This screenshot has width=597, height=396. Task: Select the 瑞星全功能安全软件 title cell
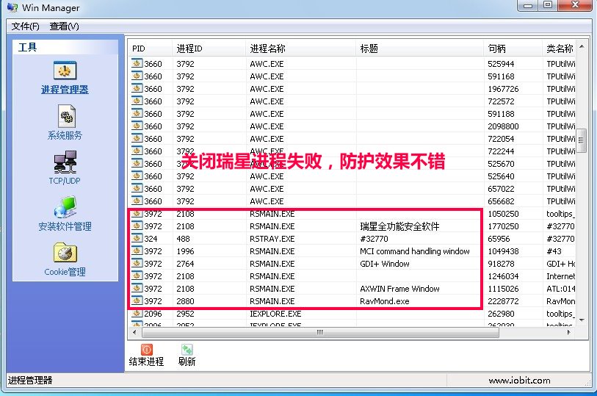(399, 226)
